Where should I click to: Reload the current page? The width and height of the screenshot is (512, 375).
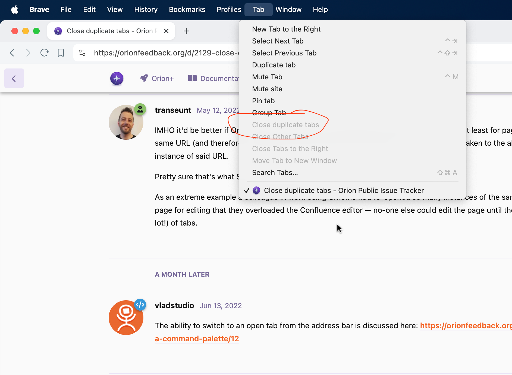point(44,53)
